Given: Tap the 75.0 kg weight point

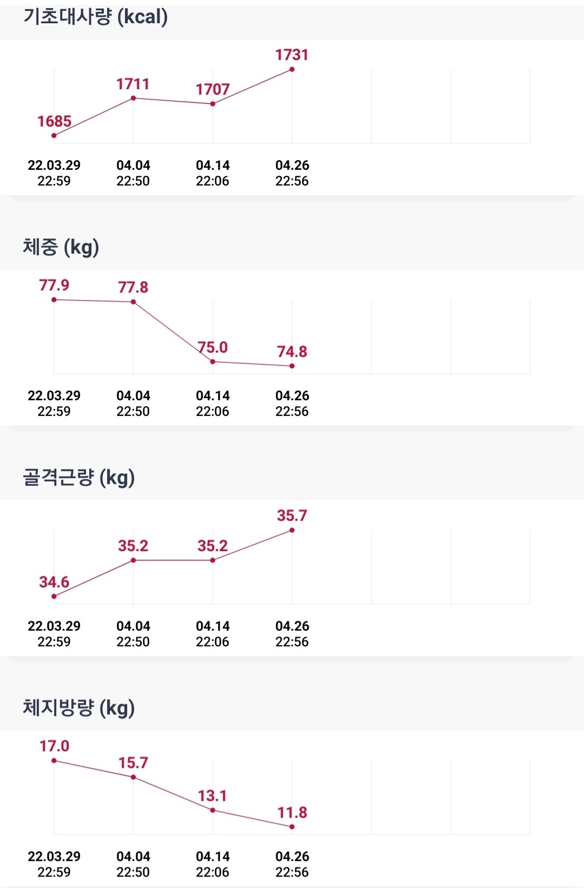Looking at the screenshot, I should click(213, 362).
